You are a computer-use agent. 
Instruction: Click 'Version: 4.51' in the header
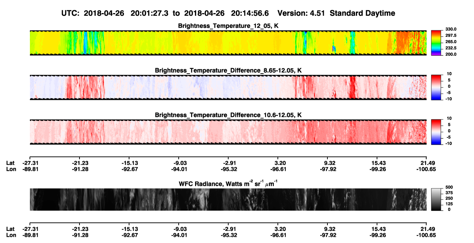pyautogui.click(x=301, y=13)
